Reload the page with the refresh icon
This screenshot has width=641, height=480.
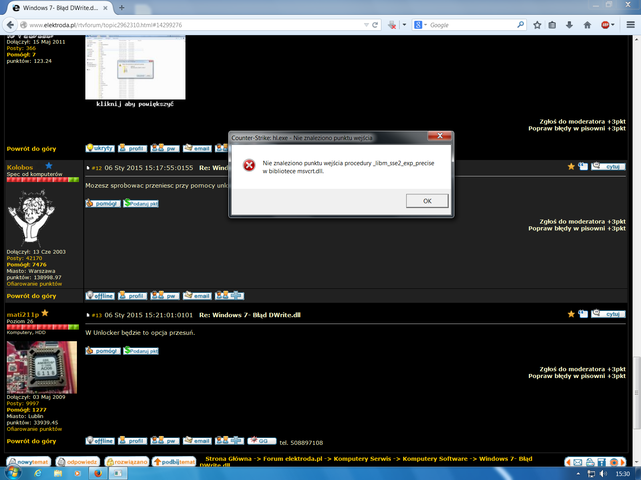pos(375,25)
